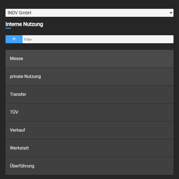Open the INDV GmbH company dropdown

click(x=89, y=13)
